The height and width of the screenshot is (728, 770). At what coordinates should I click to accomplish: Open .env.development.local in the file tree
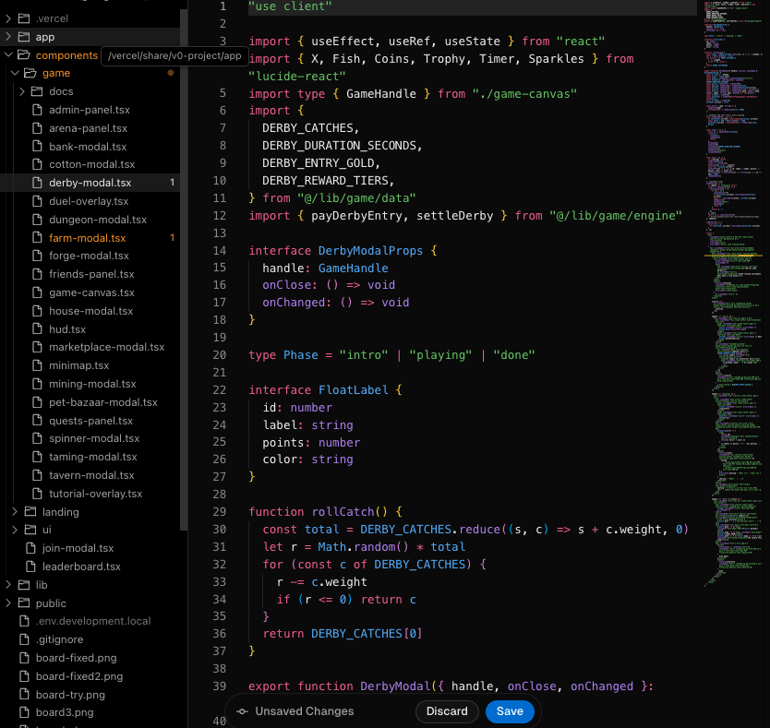(x=93, y=621)
